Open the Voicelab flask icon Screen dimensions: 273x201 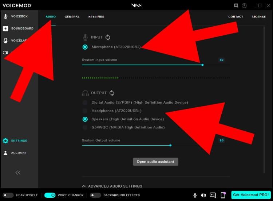click(5, 40)
